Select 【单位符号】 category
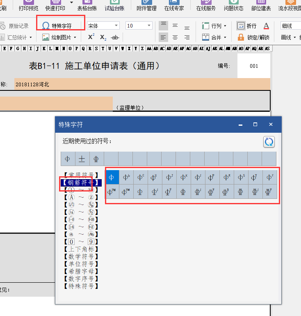The width and height of the screenshot is (301, 316). [x=81, y=264]
